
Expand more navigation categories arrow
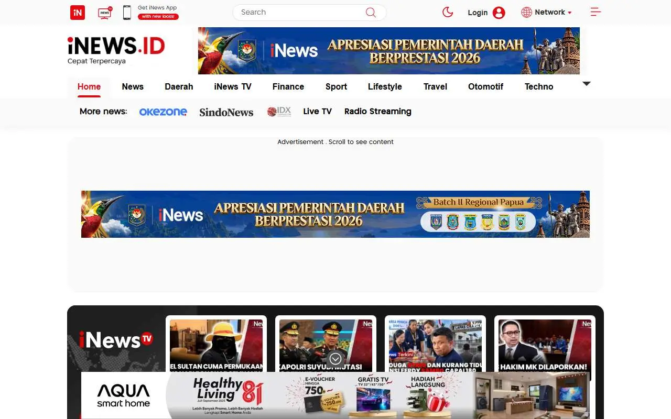pyautogui.click(x=587, y=84)
